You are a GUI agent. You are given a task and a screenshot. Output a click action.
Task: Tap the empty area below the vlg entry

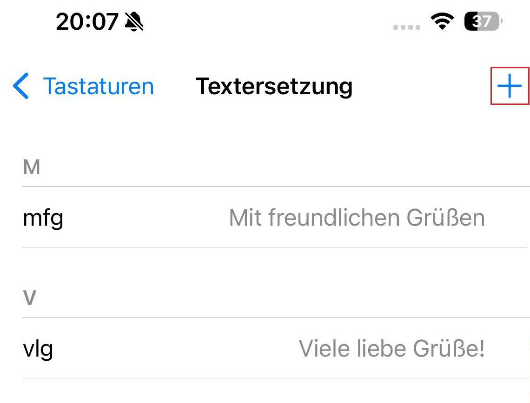(265, 392)
